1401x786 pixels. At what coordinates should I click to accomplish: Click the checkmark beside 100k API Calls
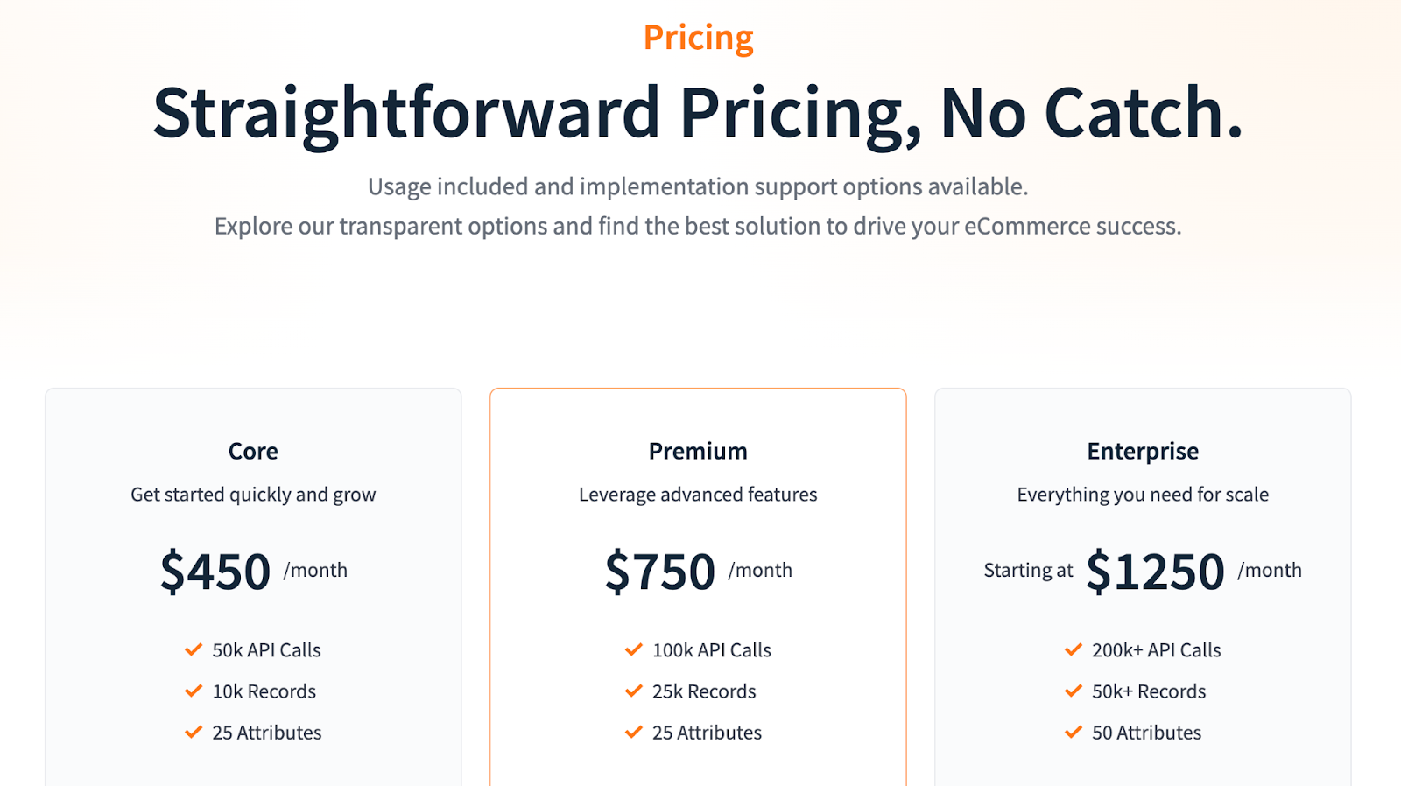pos(634,649)
